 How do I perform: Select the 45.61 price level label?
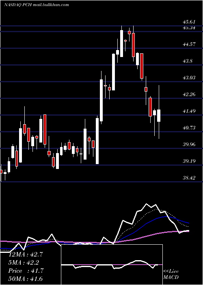coord(189,22)
